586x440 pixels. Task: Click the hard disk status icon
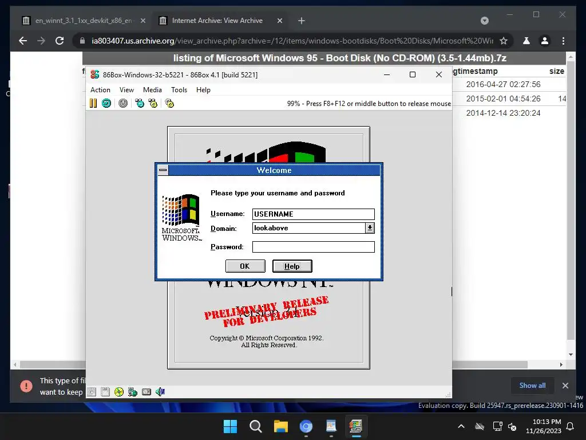[x=146, y=392]
